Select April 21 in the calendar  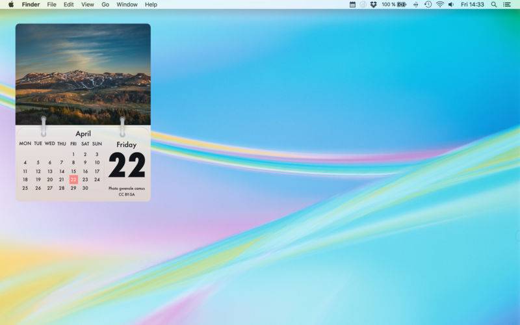62,179
